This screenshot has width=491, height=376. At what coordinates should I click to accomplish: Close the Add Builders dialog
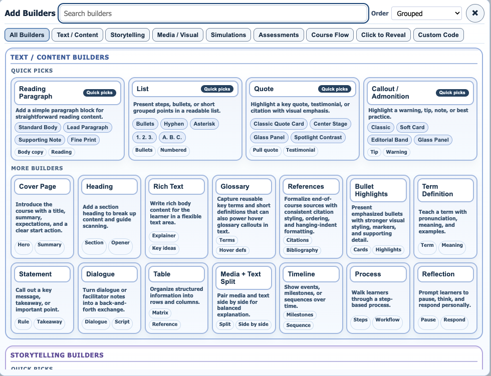pos(475,13)
